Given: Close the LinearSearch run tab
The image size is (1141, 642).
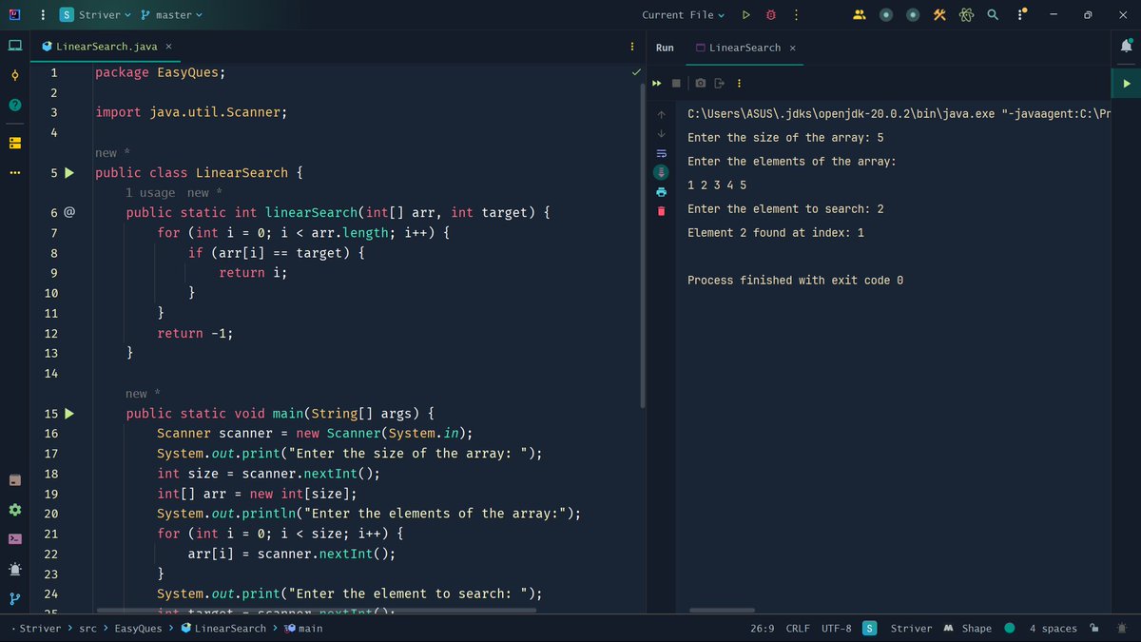Looking at the screenshot, I should (793, 48).
